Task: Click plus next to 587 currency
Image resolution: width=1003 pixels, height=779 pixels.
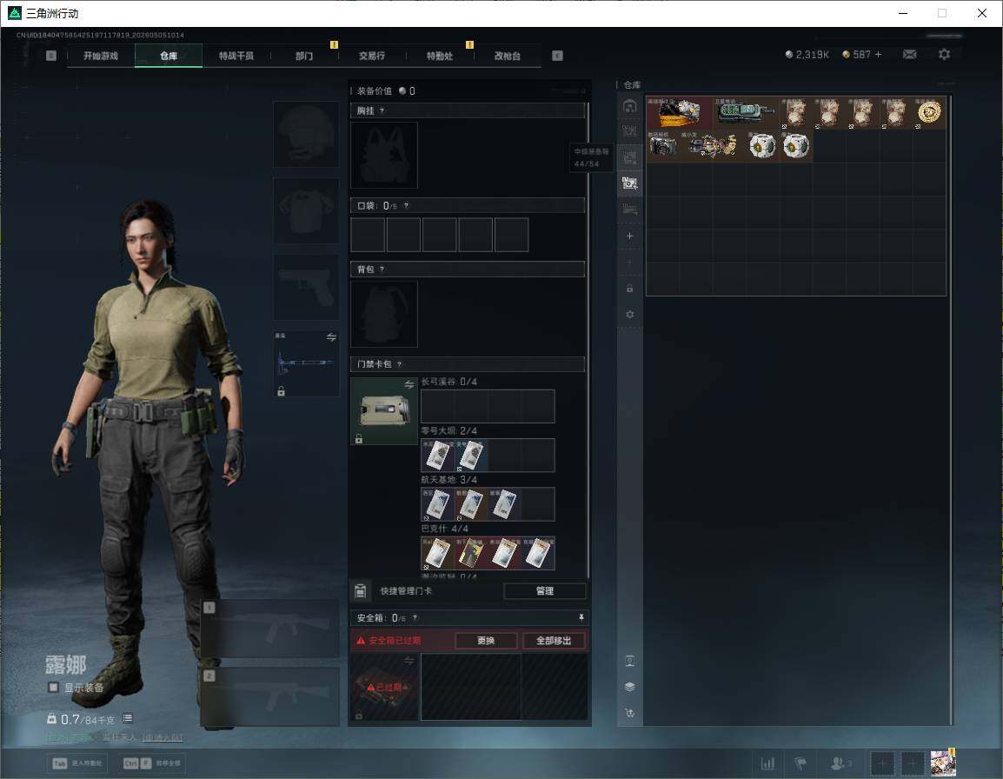Action: coord(878,55)
